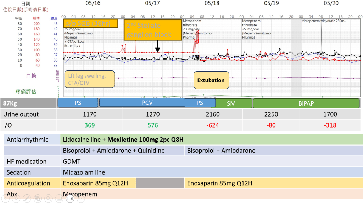The height and width of the screenshot is (204, 363).
Task: Select the 87Kg weight cell
Action: click(x=28, y=103)
